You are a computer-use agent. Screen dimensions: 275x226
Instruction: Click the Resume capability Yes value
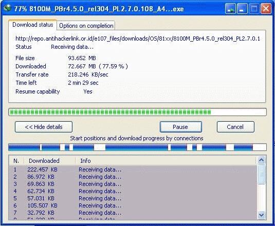point(88,91)
